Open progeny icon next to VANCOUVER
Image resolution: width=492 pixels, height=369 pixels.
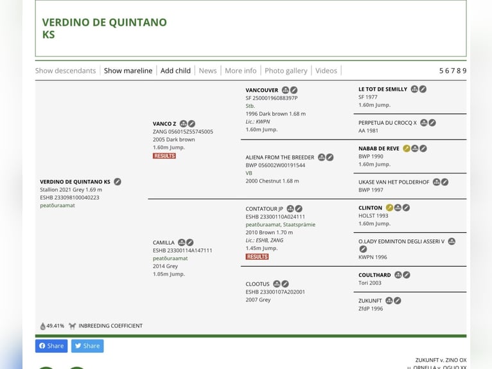(285, 90)
